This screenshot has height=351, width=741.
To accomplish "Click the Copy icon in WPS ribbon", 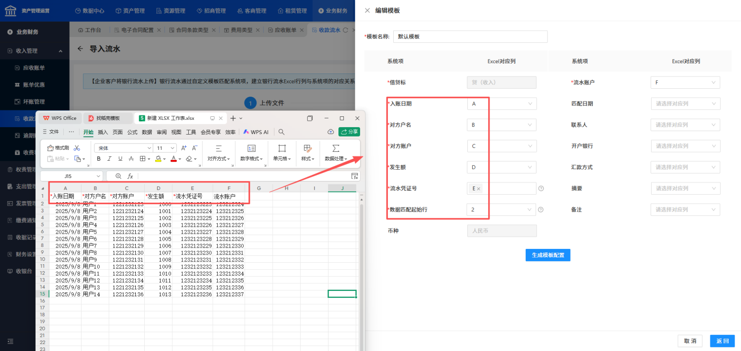I will pos(77,159).
